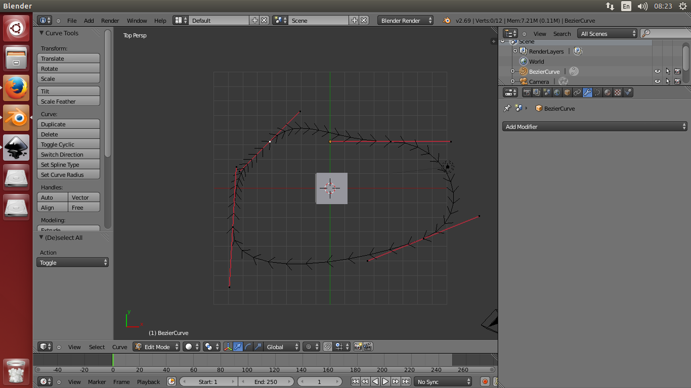Hide BezierCurve using its eye icon
The height and width of the screenshot is (388, 691).
[x=657, y=72]
